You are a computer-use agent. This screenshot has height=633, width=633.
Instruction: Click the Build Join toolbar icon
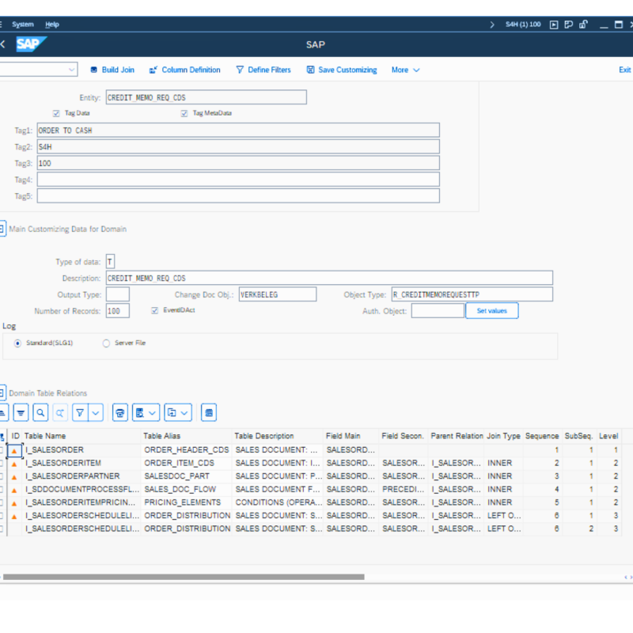(94, 70)
